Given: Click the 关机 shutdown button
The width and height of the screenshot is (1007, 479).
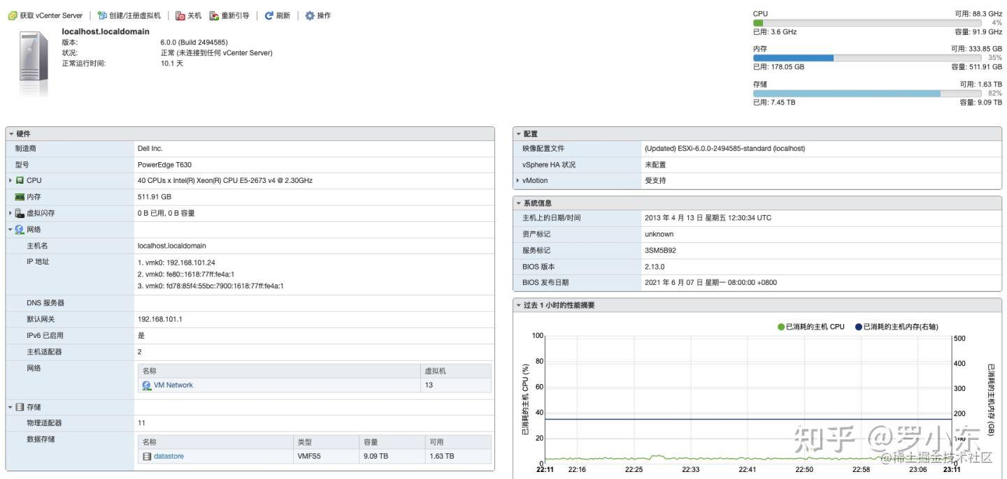Looking at the screenshot, I should click(189, 15).
